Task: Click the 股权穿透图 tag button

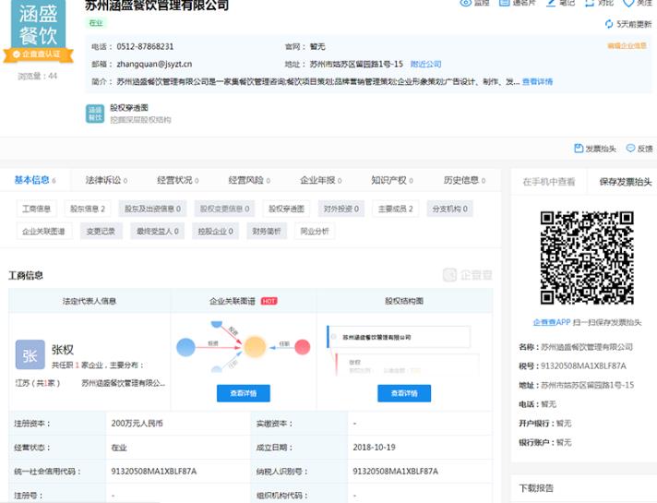Action: [x=286, y=209]
